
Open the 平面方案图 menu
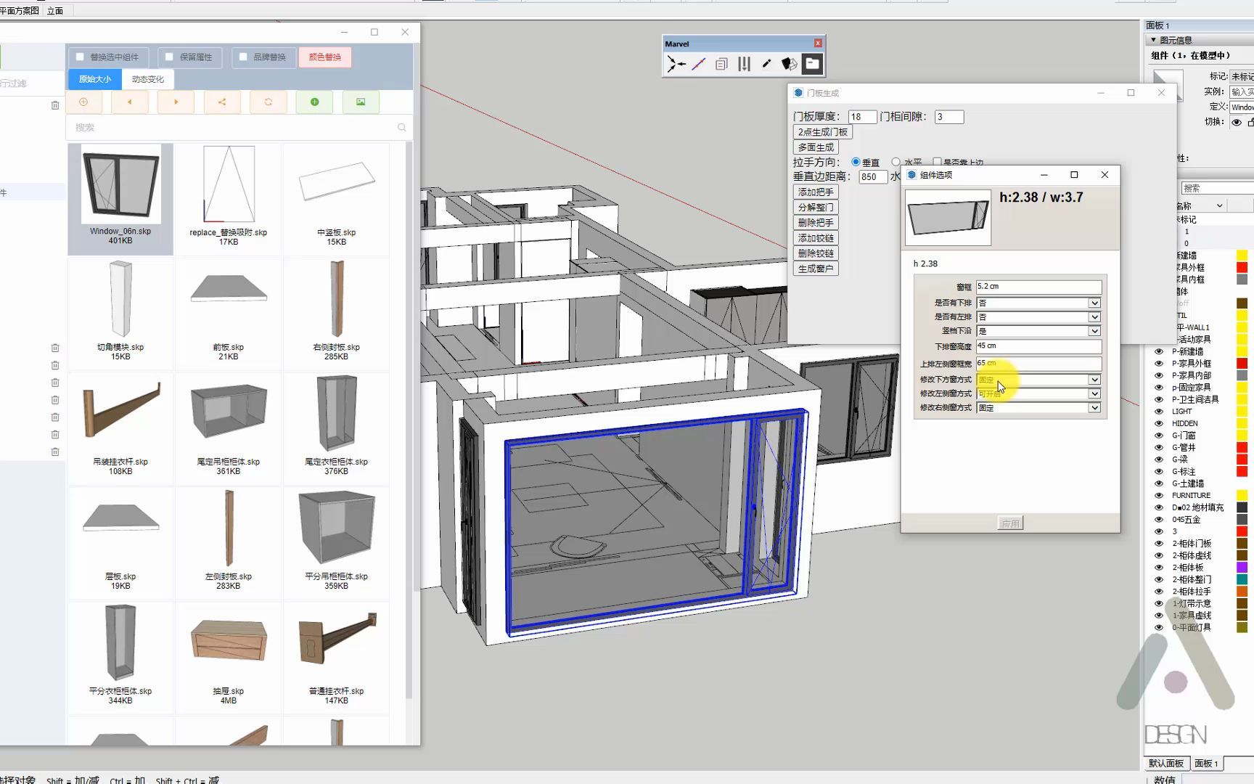pos(18,10)
